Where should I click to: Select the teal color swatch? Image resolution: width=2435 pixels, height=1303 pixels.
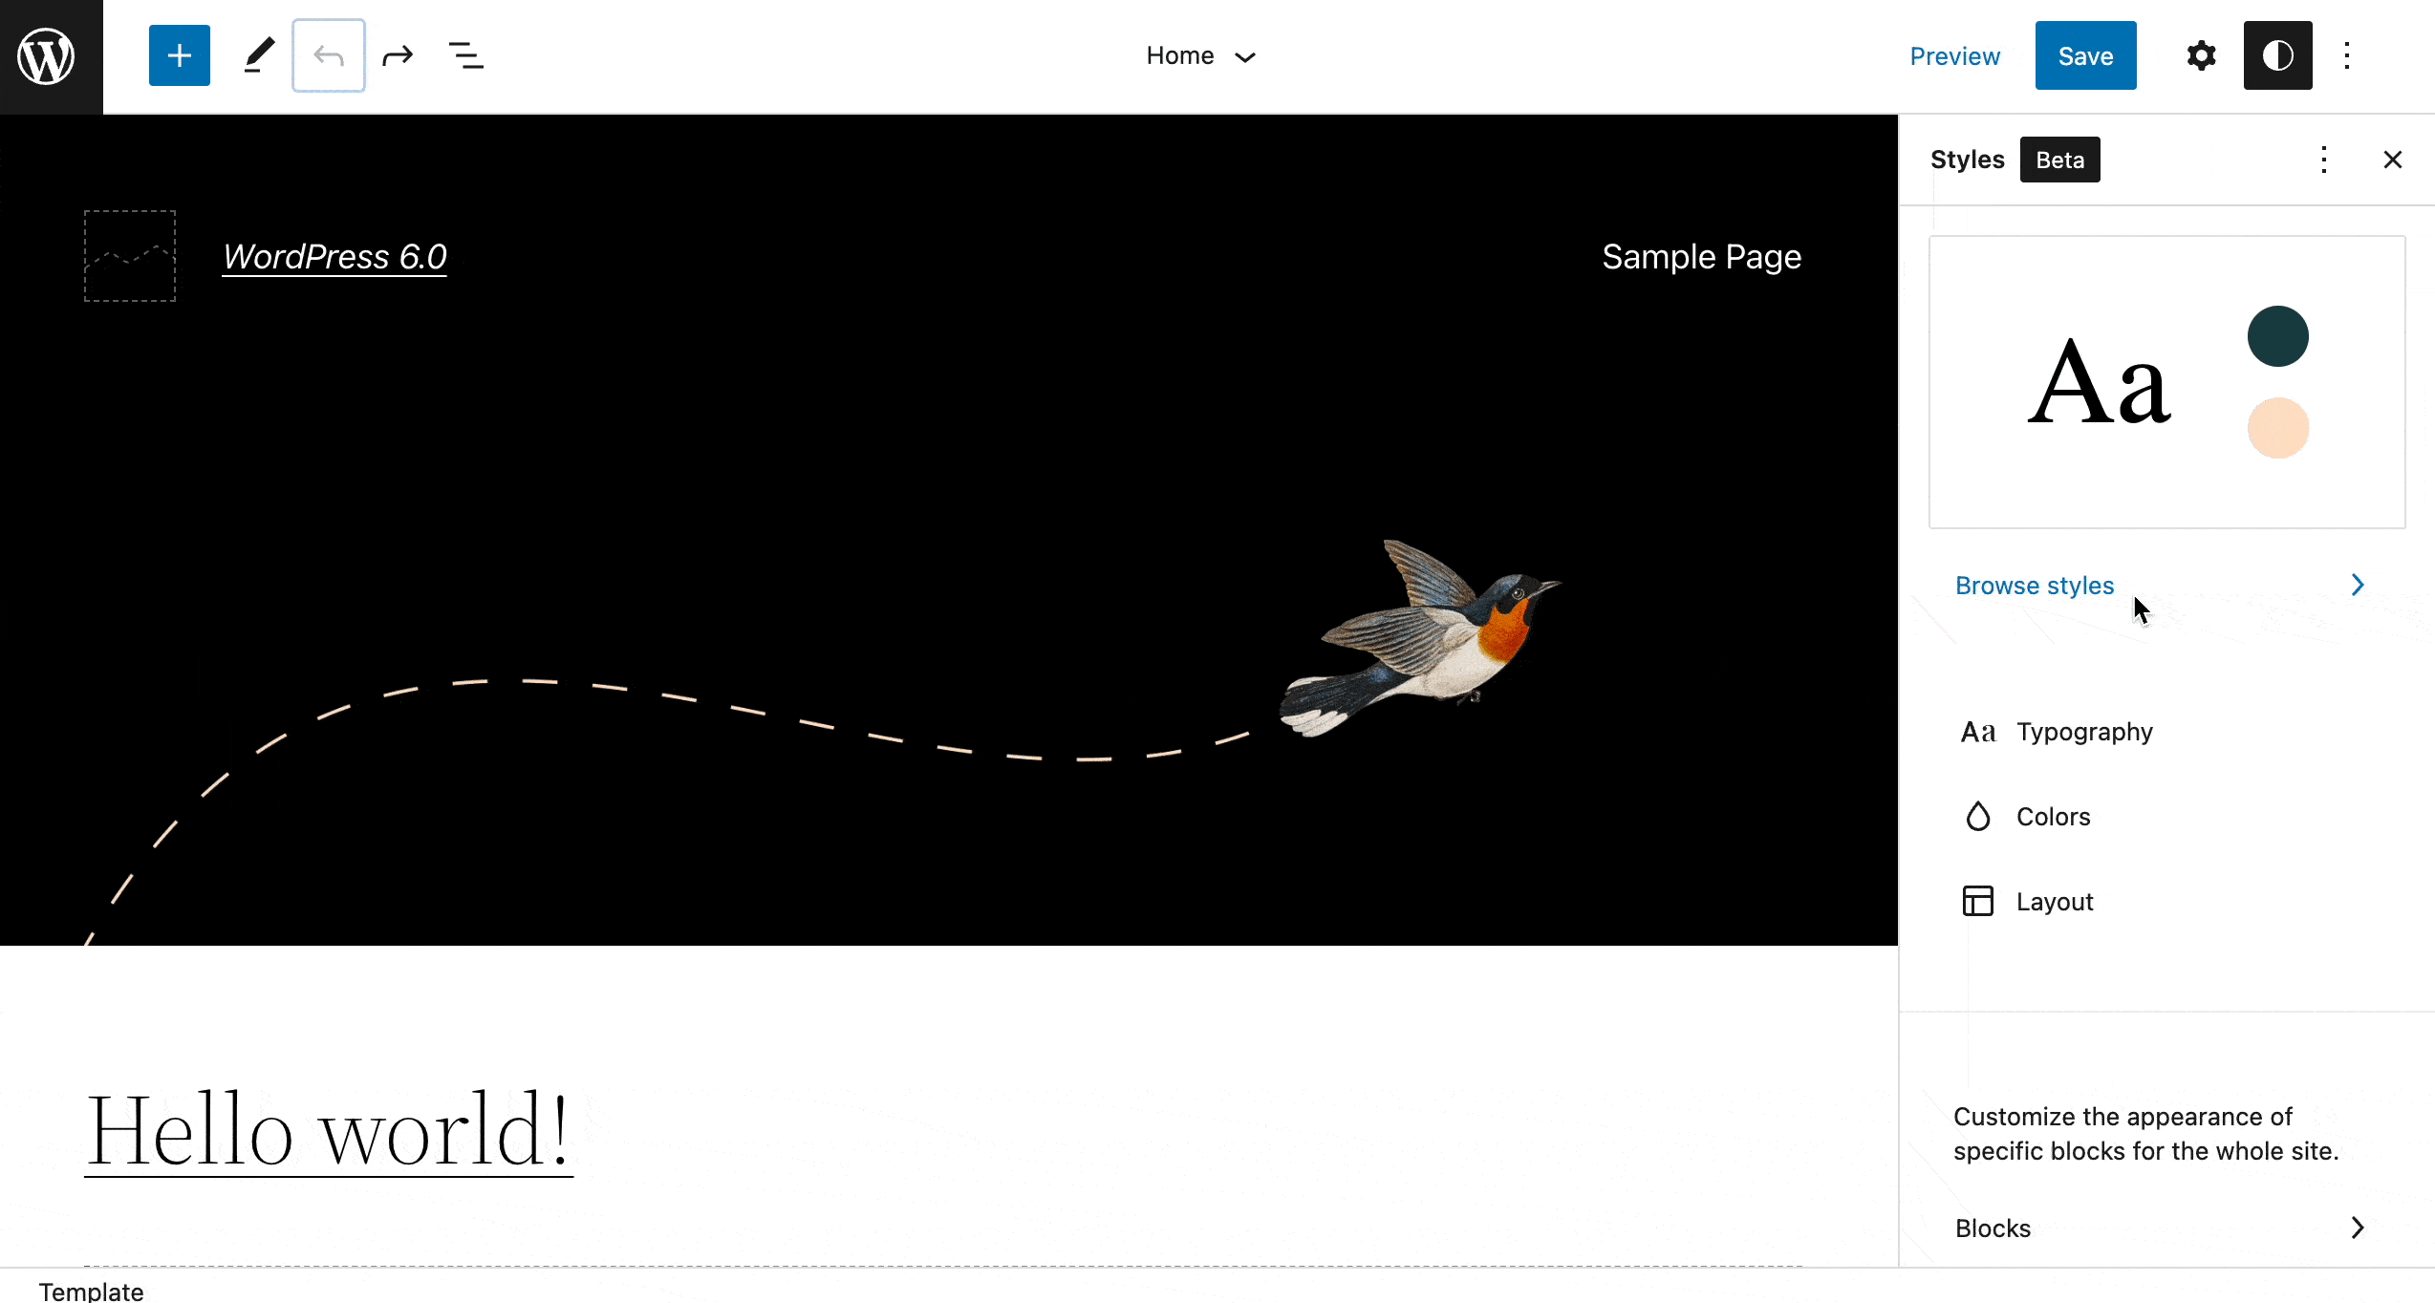coord(2277,336)
